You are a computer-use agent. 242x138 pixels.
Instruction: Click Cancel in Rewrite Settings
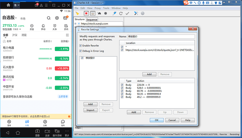coord(172,120)
